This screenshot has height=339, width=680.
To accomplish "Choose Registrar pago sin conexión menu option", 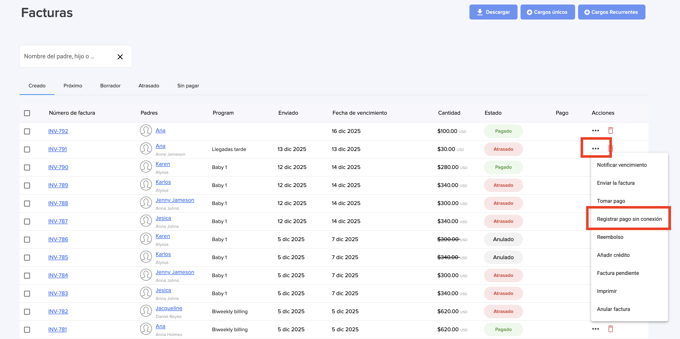I will click(x=629, y=219).
